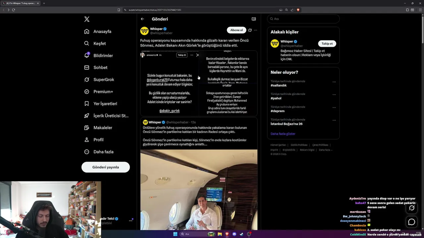
Task: Open Steam from taskbar
Action: click(242, 234)
